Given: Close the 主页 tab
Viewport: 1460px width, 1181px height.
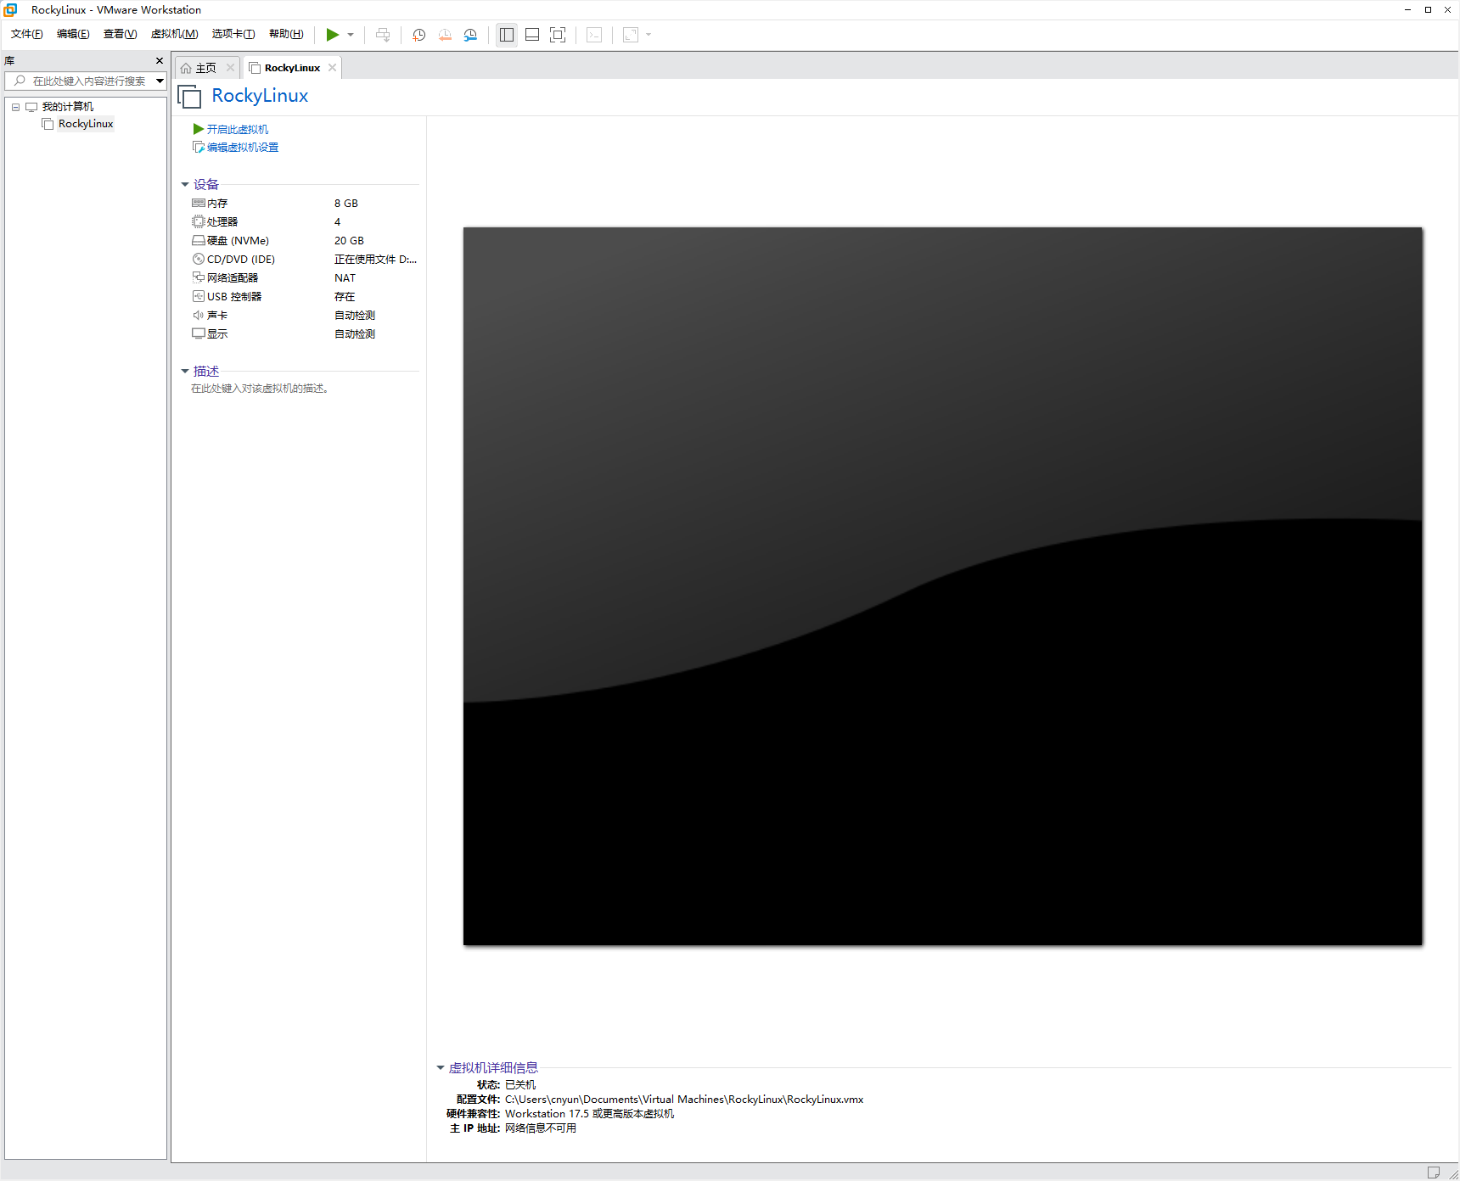Looking at the screenshot, I should [x=230, y=68].
